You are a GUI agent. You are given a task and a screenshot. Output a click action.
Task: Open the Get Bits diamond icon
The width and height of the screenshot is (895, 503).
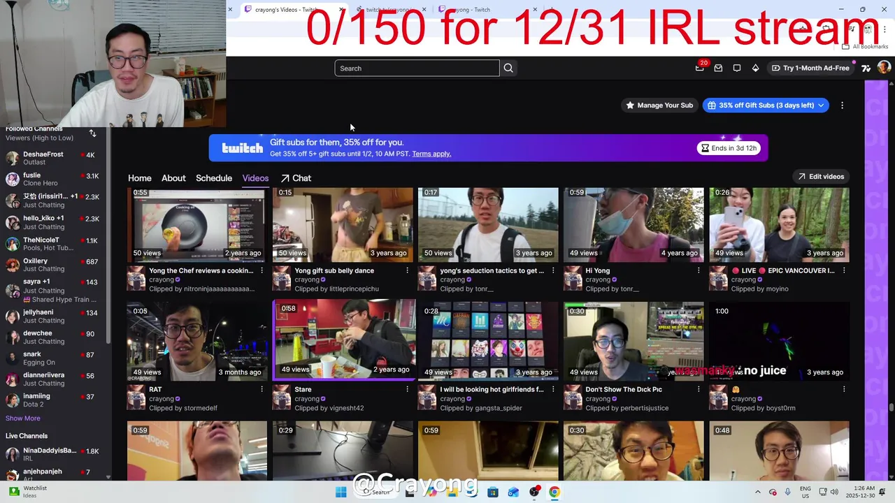(x=755, y=68)
